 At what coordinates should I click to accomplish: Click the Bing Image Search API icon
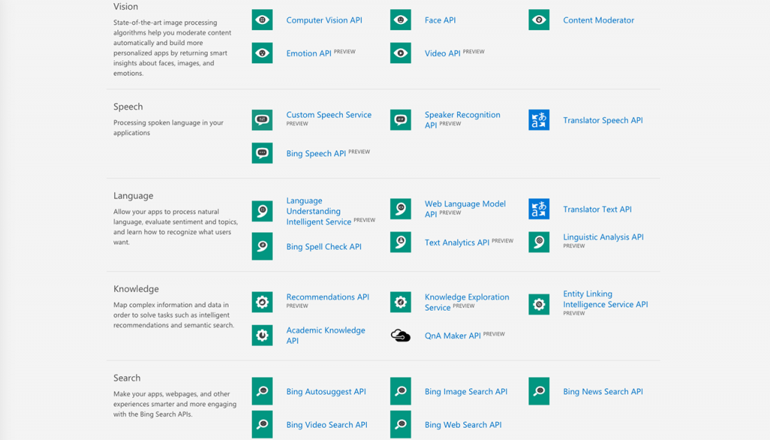[x=401, y=391]
